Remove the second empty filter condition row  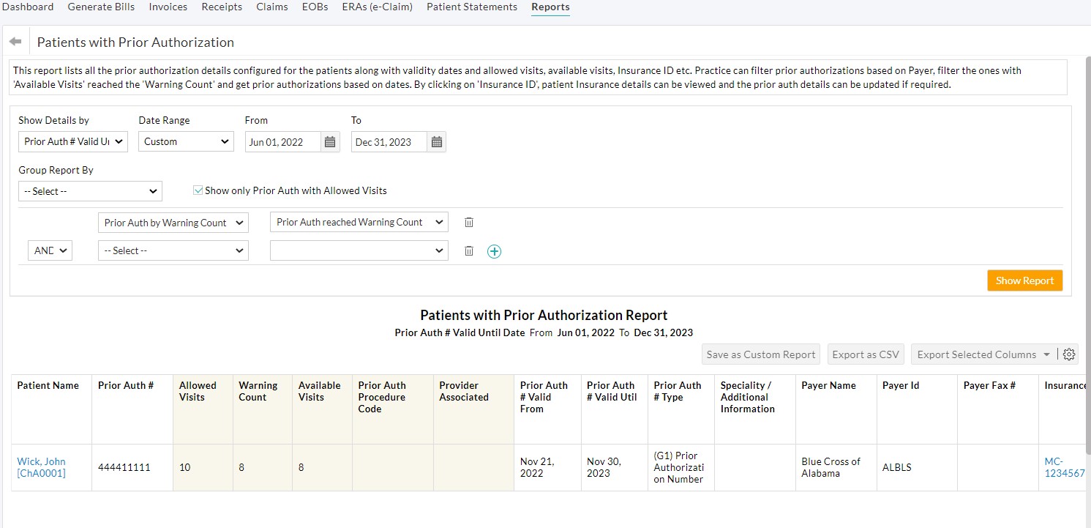pyautogui.click(x=468, y=250)
